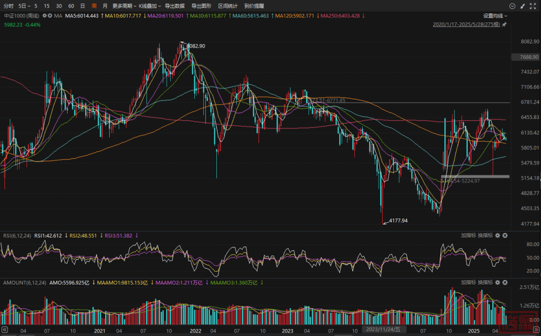Click 加指标 in the RSI panel
541x336 pixels.
[468, 235]
